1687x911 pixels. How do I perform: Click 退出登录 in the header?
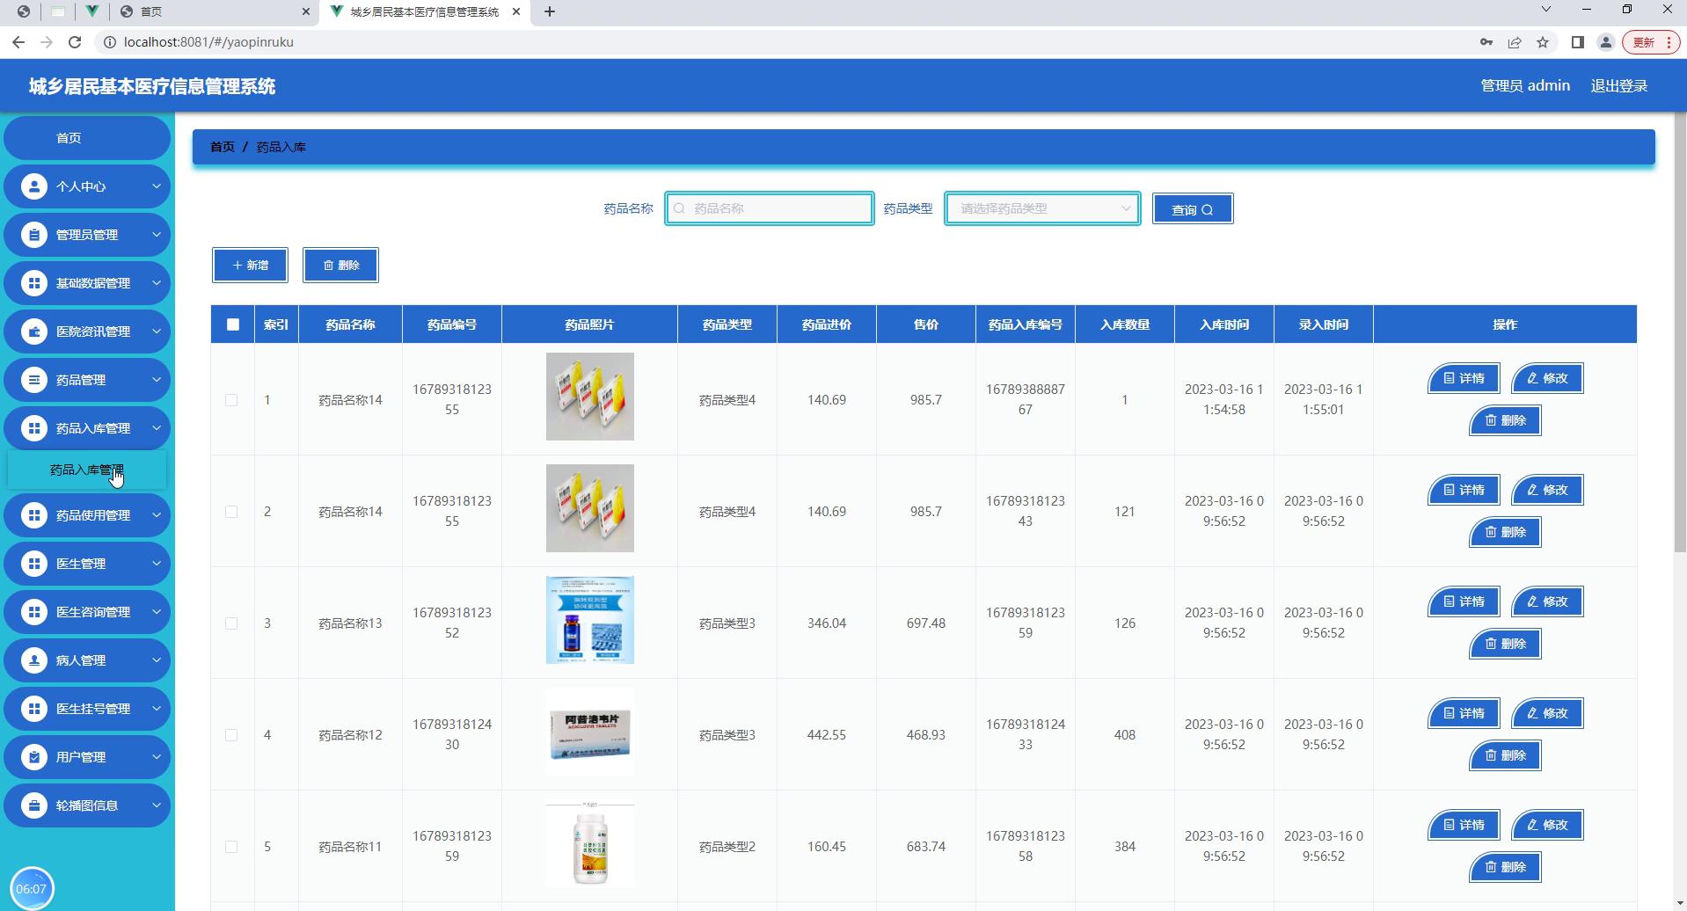(1619, 86)
